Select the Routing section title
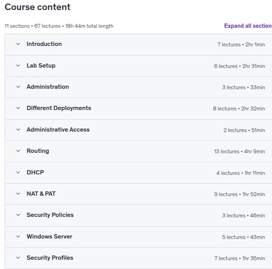 pyautogui.click(x=38, y=151)
